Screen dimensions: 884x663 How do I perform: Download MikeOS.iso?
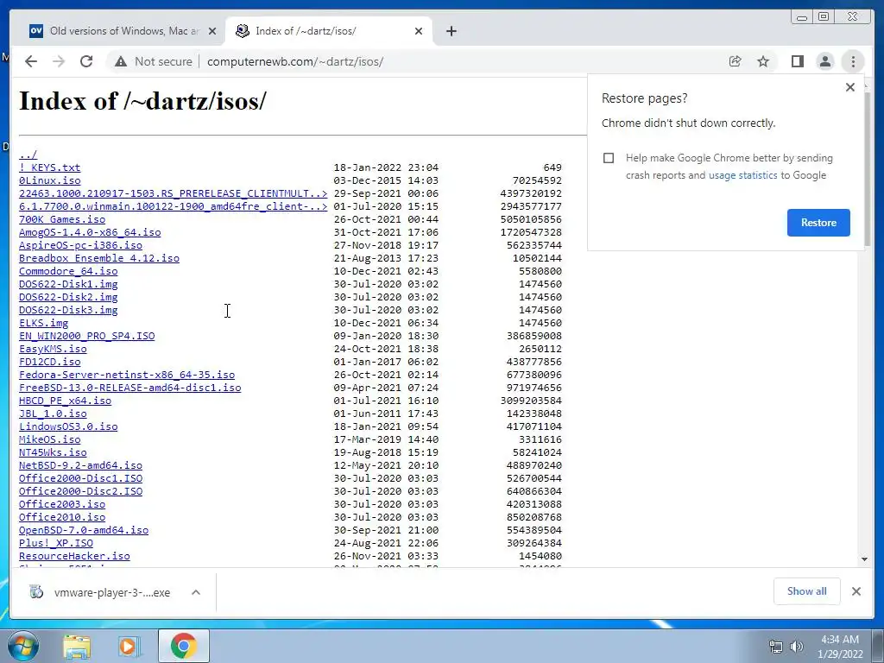point(49,439)
